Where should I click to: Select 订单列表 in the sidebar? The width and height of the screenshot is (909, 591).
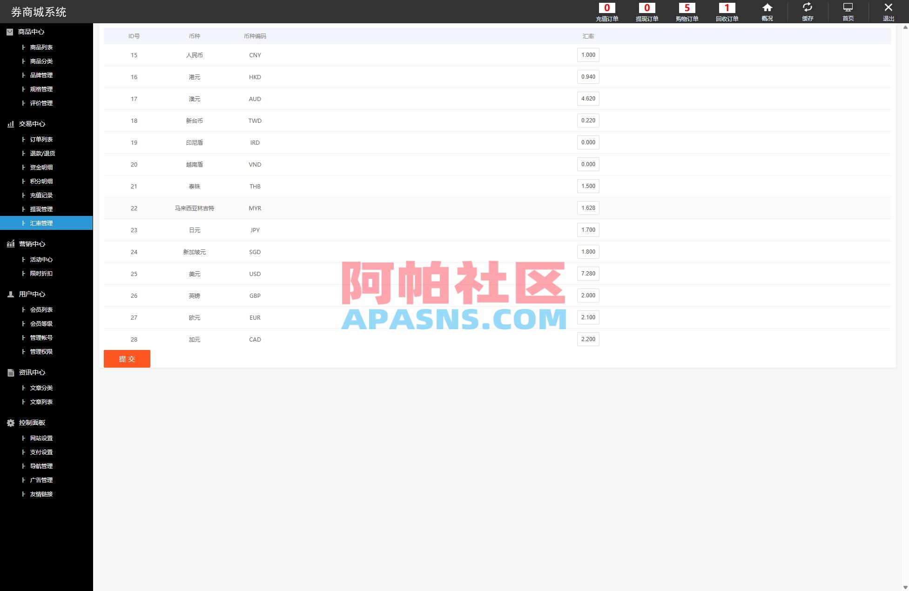tap(41, 139)
